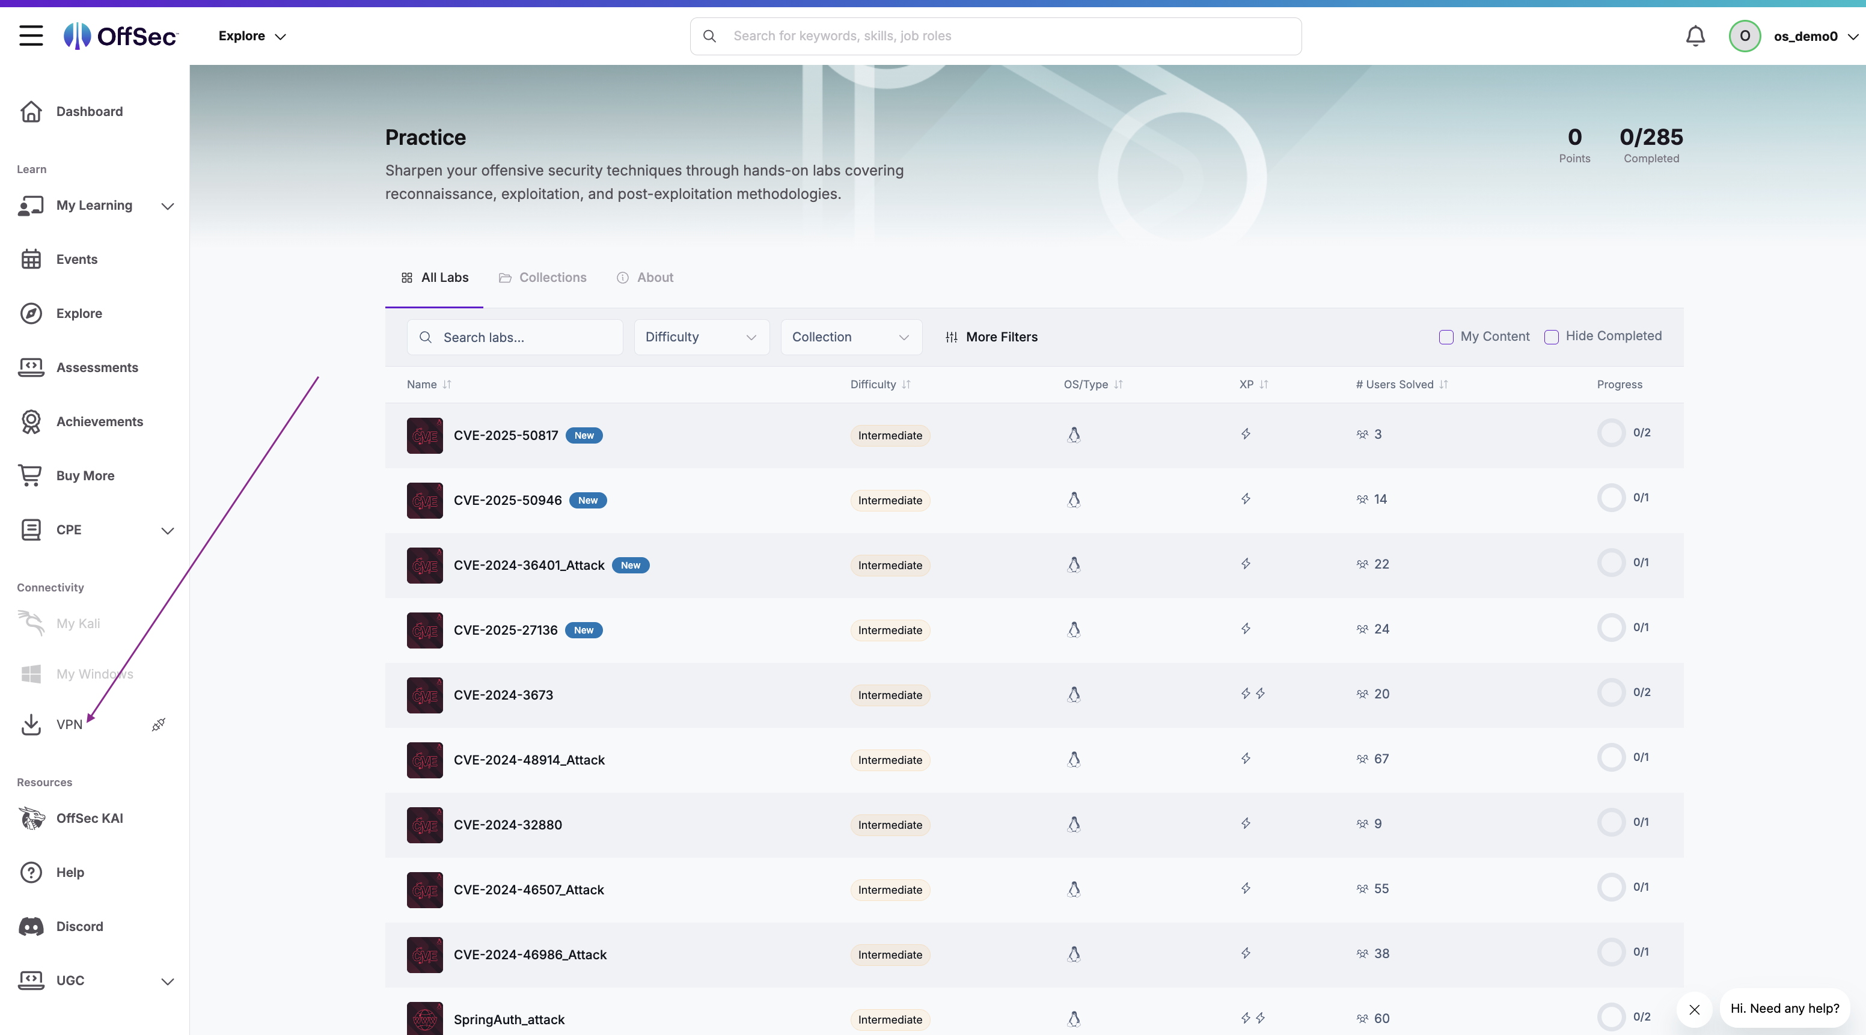Screen dimensions: 1866x1035
Task: Switch to the All Labs tab
Action: [435, 278]
